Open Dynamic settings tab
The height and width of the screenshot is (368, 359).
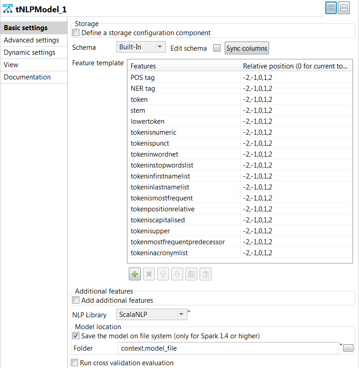(34, 53)
